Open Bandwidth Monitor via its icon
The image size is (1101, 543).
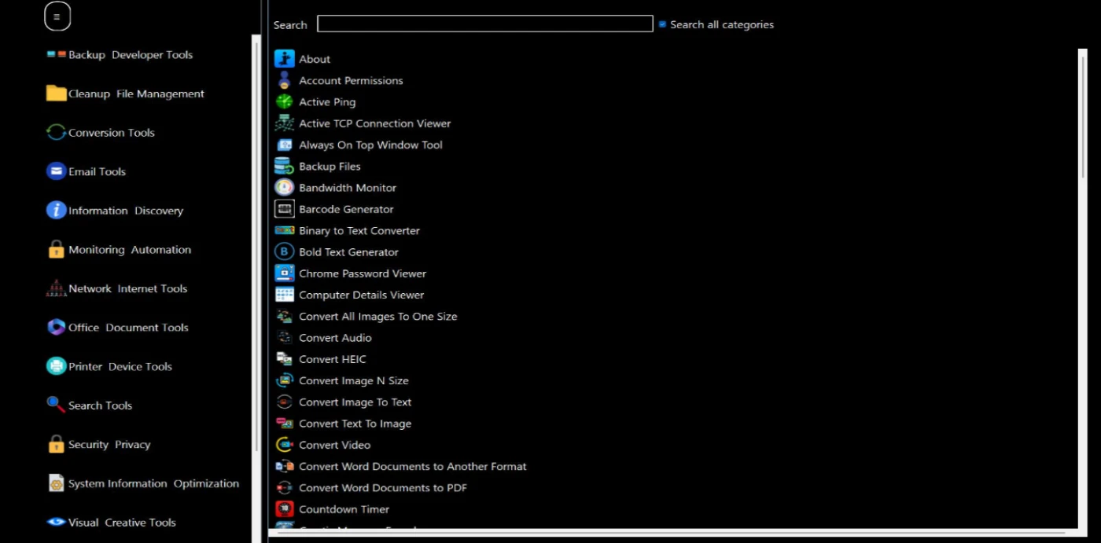[284, 188]
